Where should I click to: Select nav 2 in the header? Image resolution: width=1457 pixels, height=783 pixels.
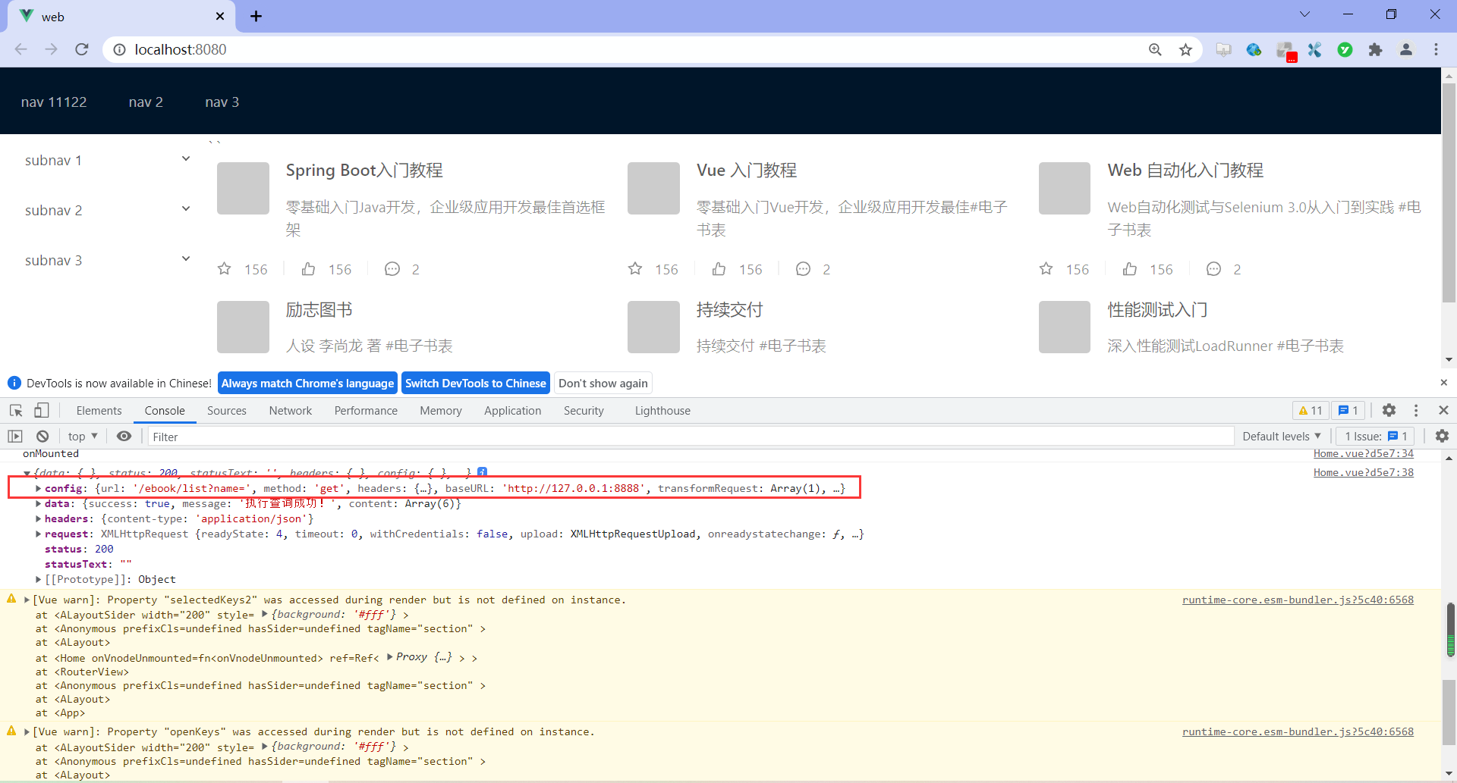tap(146, 102)
